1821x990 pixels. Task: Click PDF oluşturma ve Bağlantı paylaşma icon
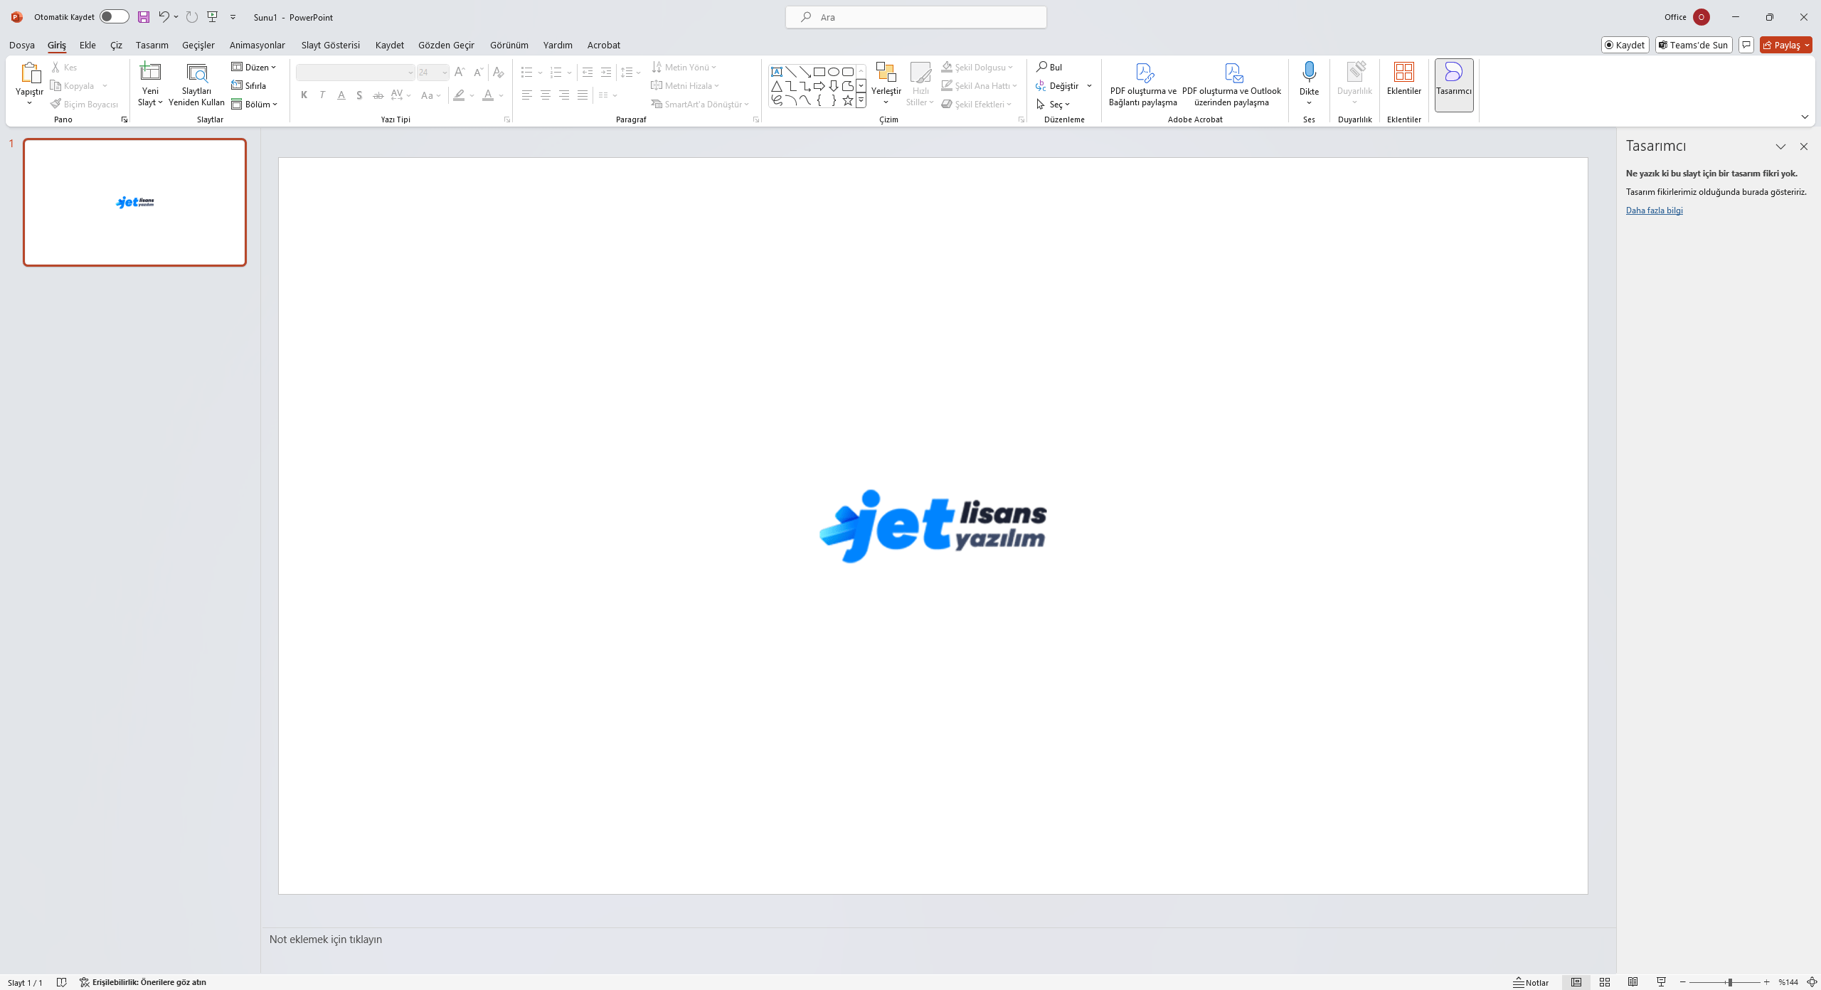[x=1143, y=73]
